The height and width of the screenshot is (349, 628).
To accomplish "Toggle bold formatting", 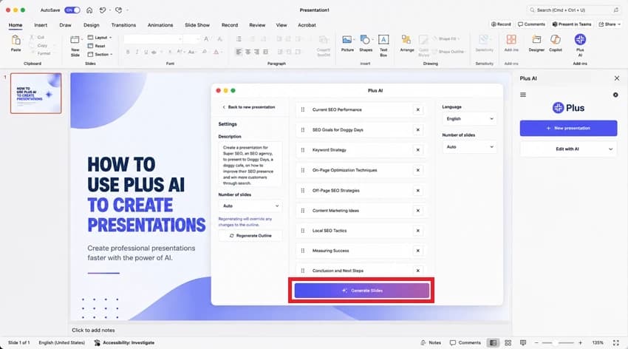I will tap(128, 52).
